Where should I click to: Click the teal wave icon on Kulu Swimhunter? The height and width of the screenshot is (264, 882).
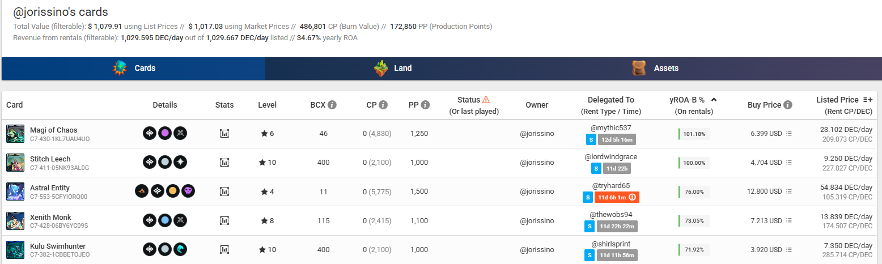click(180, 249)
